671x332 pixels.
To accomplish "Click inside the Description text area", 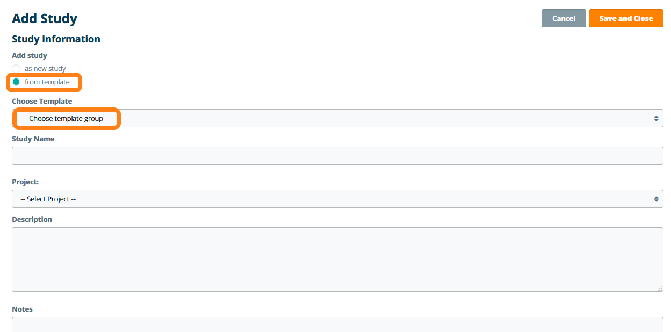I will coord(337,259).
